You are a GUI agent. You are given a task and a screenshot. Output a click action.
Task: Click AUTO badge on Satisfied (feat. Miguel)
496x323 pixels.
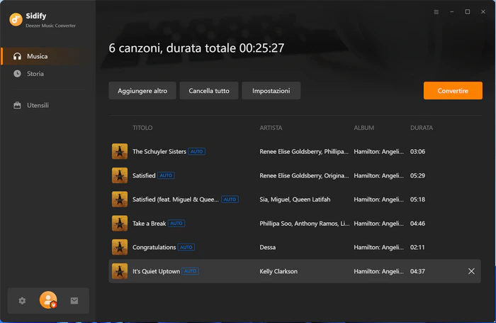coord(230,199)
